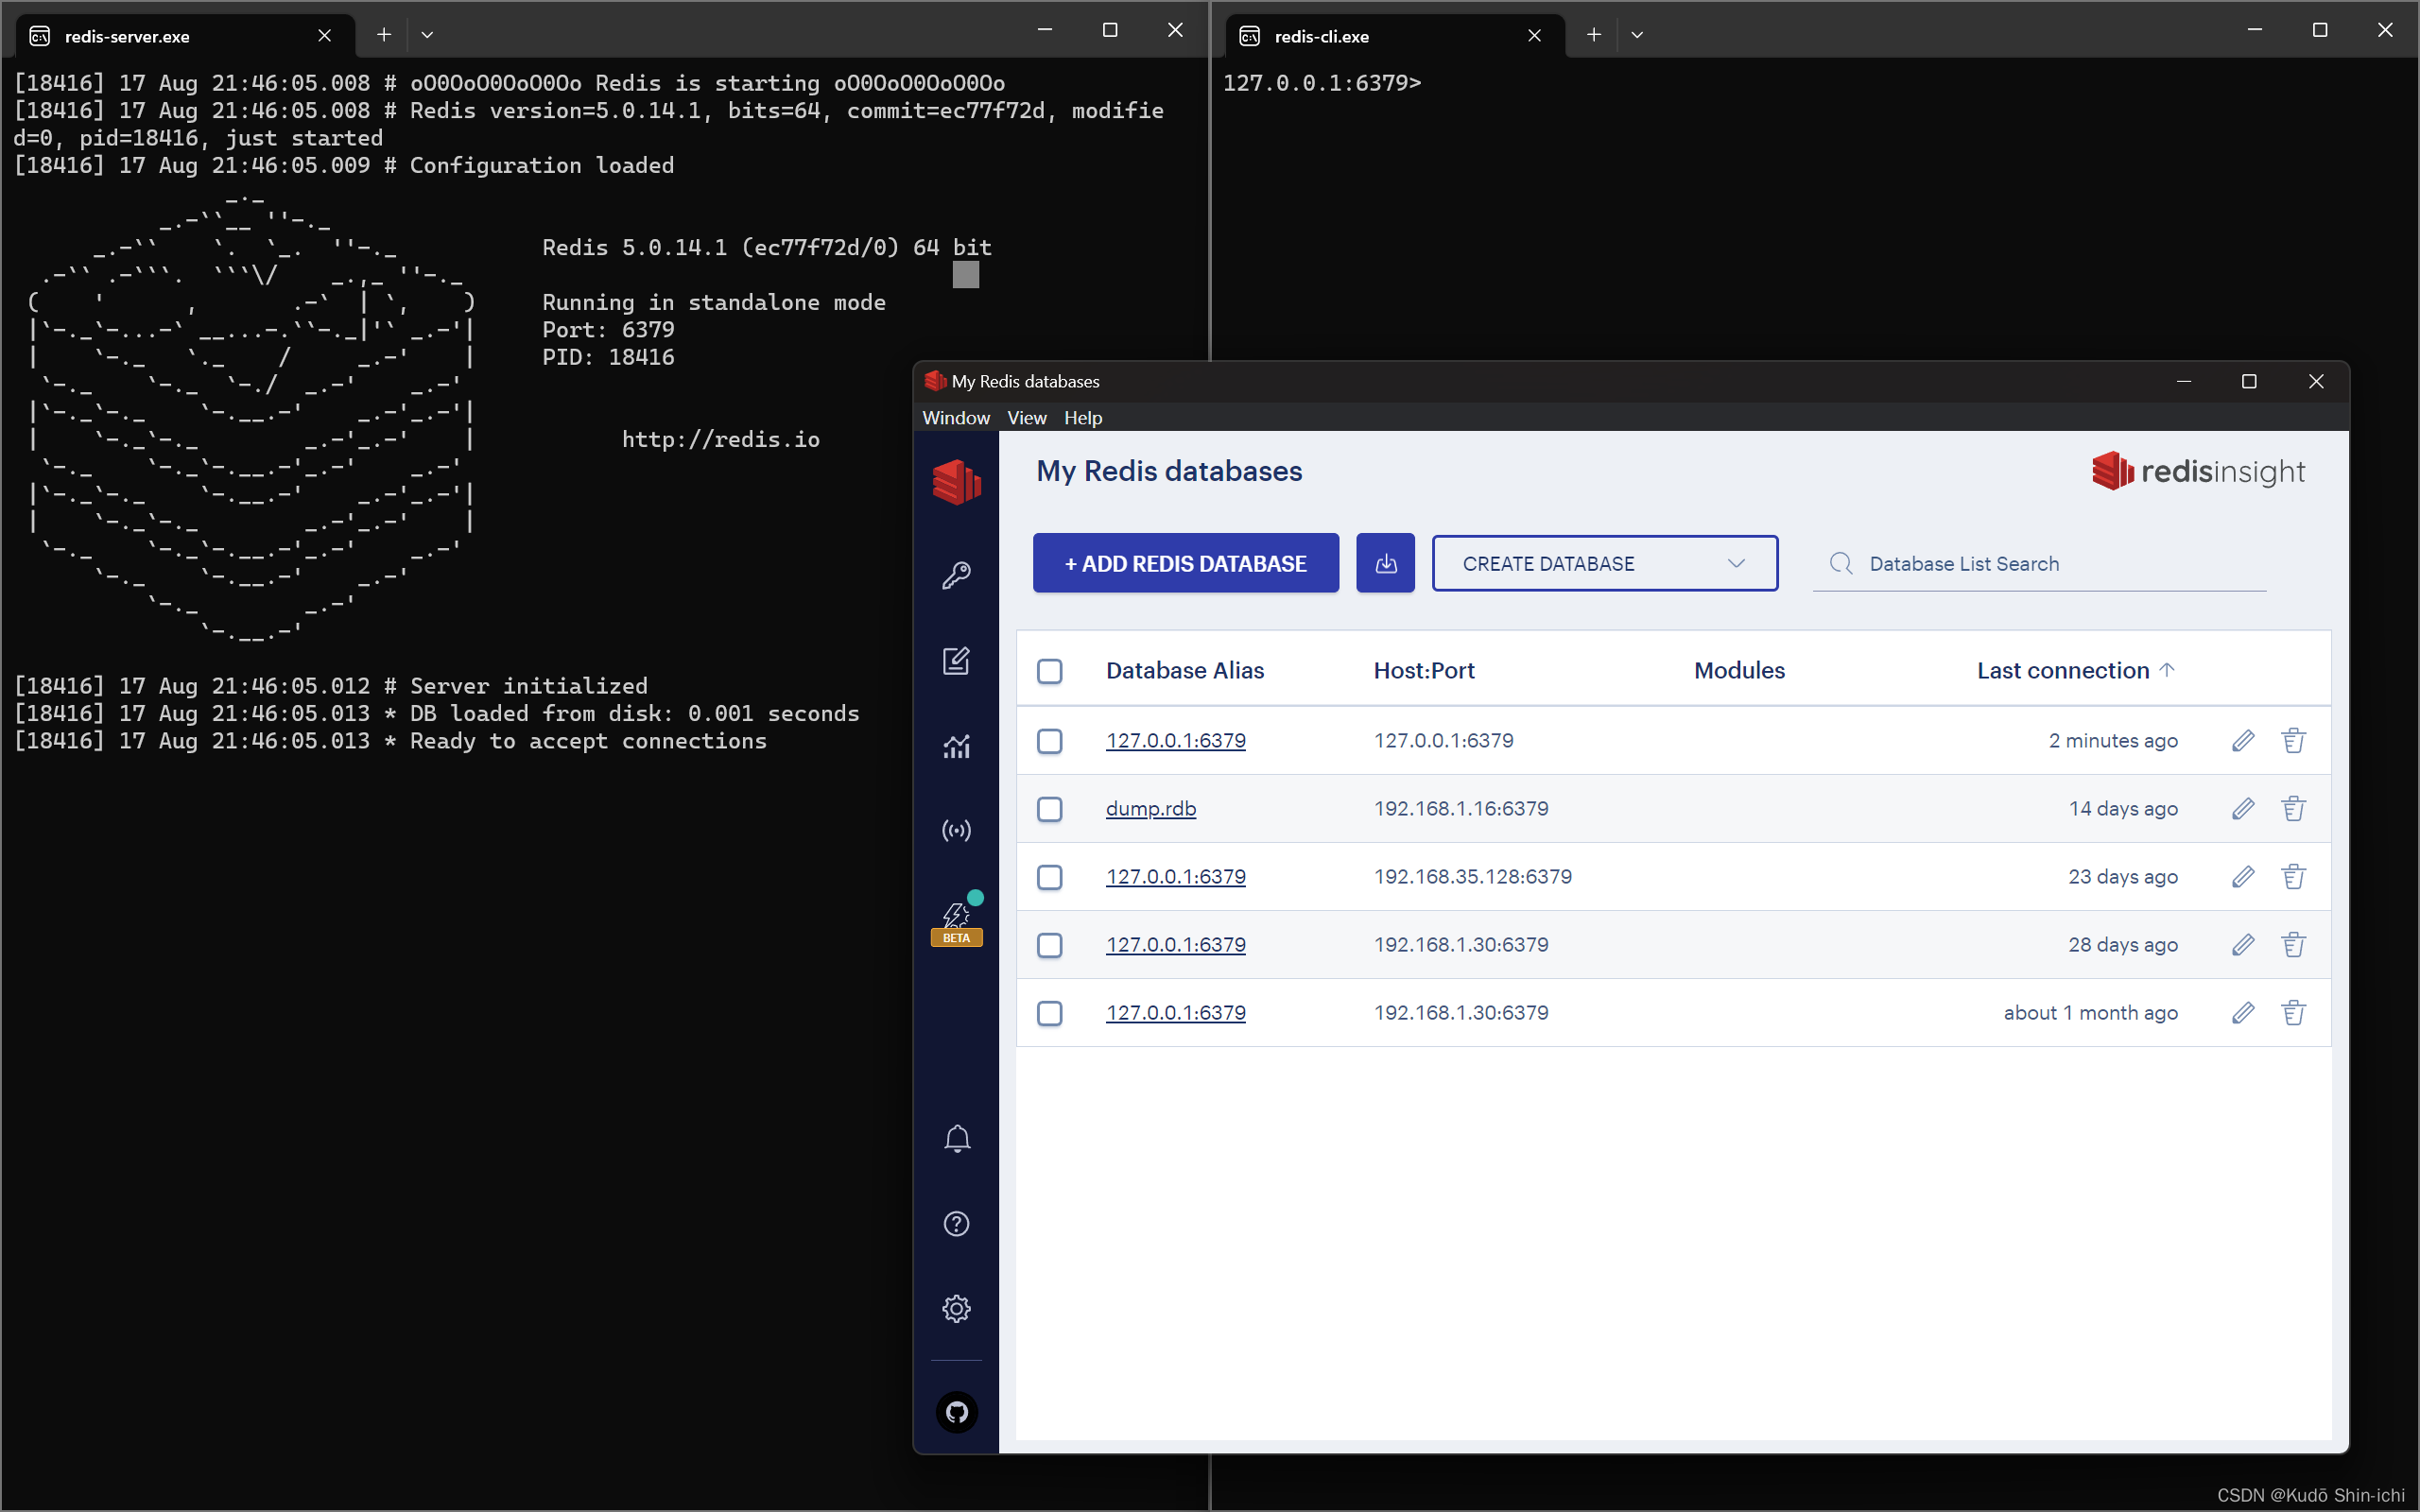Viewport: 2420px width, 1512px height.
Task: Open the RedisInsight home logo in sidebar
Action: [x=956, y=481]
